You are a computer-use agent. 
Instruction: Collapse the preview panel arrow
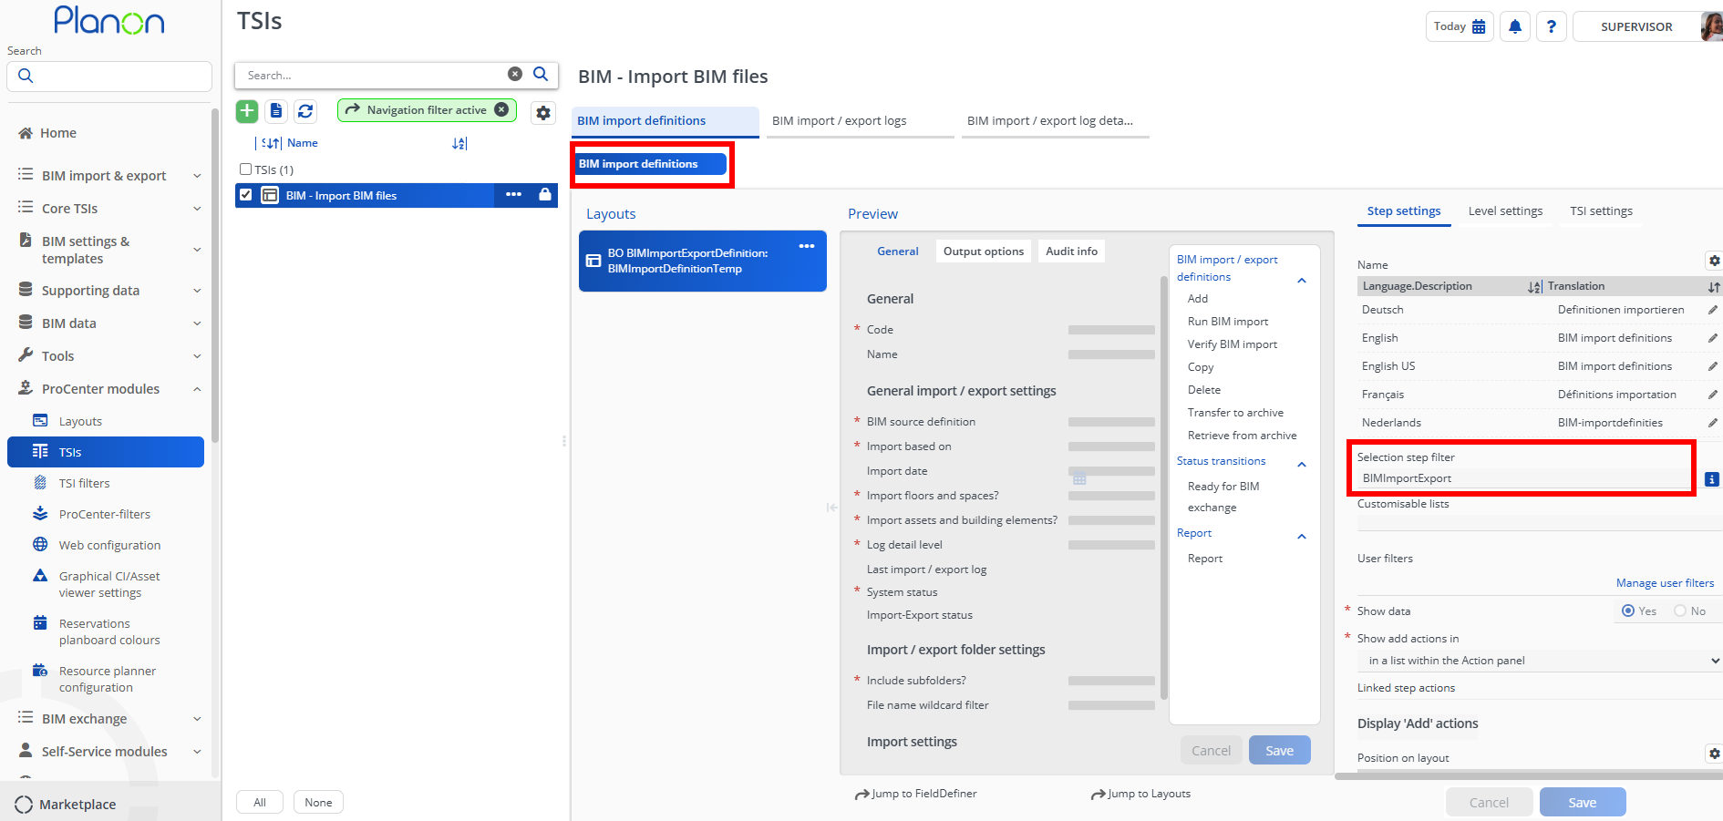click(x=831, y=508)
